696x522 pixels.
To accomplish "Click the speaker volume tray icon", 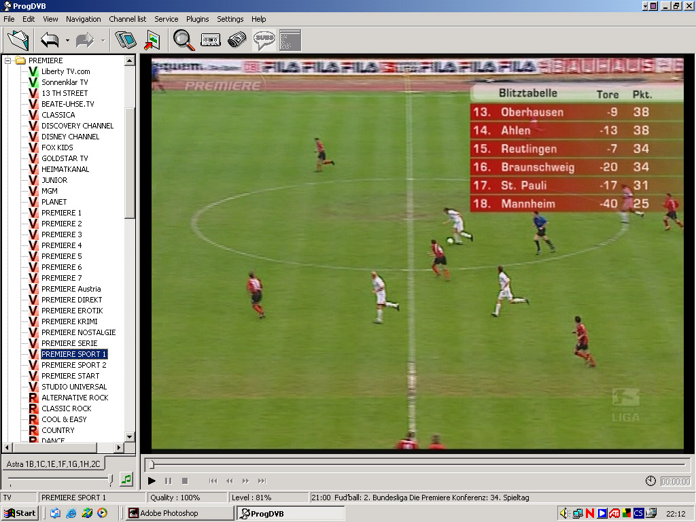I will 564,514.
